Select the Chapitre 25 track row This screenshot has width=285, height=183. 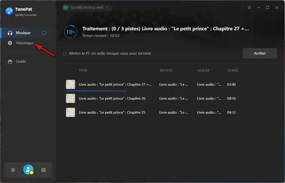coord(163,112)
